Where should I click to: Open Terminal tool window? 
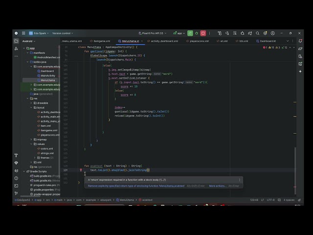pyautogui.click(x=16, y=186)
